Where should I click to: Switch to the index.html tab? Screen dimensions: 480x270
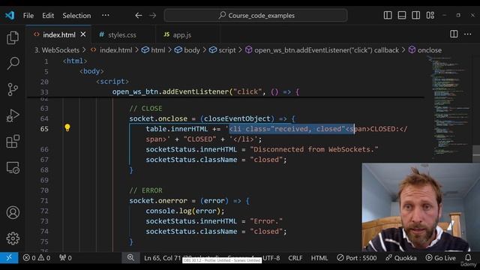coord(58,35)
